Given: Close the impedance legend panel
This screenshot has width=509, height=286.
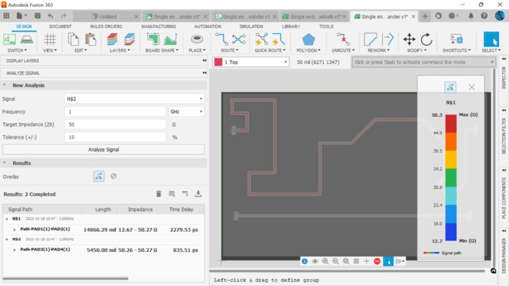Looking at the screenshot, I should click(x=472, y=87).
